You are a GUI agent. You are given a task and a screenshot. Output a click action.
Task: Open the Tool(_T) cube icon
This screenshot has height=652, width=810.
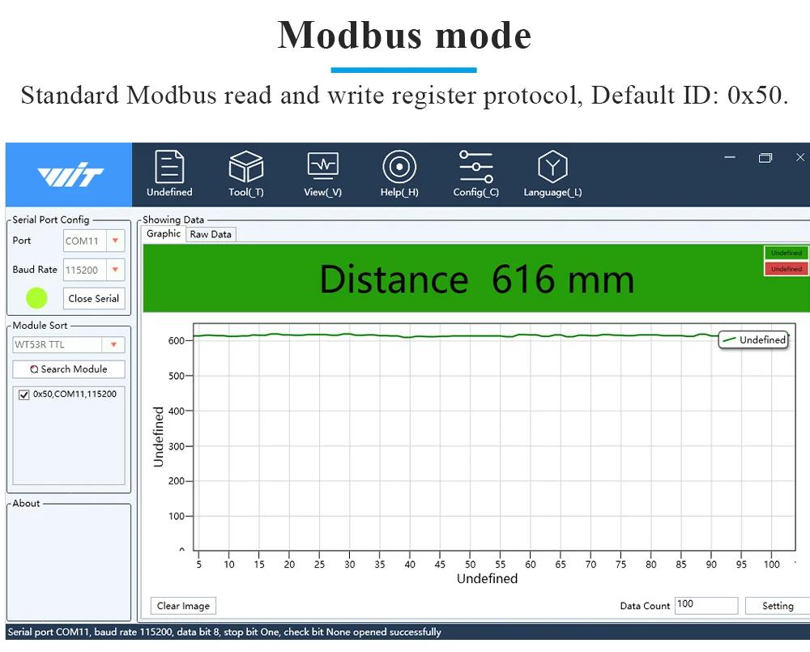pyautogui.click(x=246, y=167)
